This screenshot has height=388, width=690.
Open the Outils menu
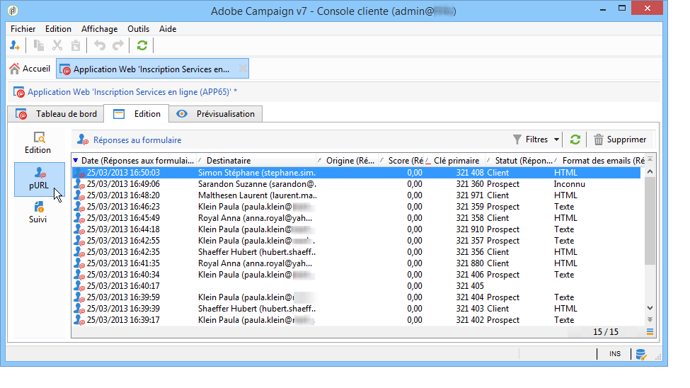tap(138, 29)
